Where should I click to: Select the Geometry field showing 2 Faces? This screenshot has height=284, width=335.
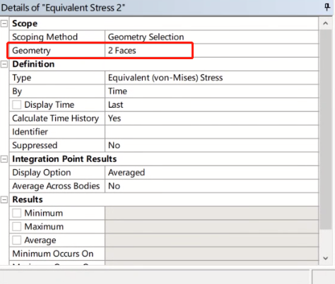pyautogui.click(x=211, y=51)
